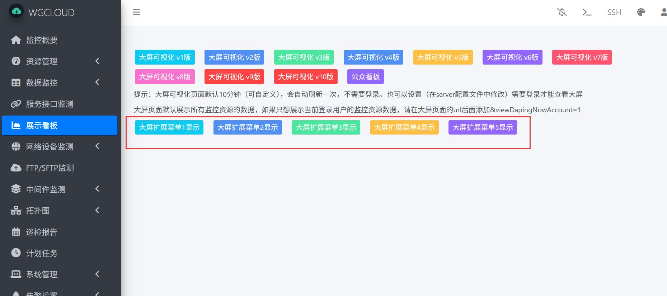This screenshot has height=296, width=667.
Task: Open the terminal command prompt icon
Action: tap(587, 12)
